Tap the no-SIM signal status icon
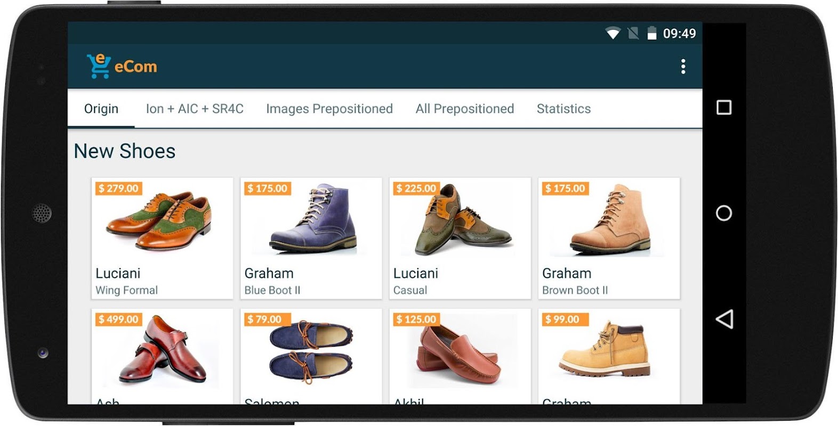The height and width of the screenshot is (426, 838). (x=633, y=34)
